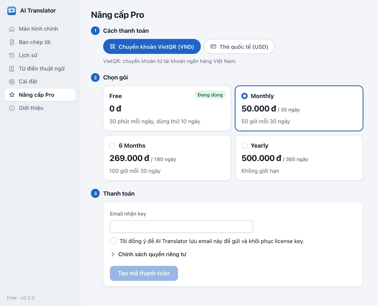Screen dimensions: 378x306
Task: Click the Nâng cấp Pro page heading
Action: click(118, 15)
